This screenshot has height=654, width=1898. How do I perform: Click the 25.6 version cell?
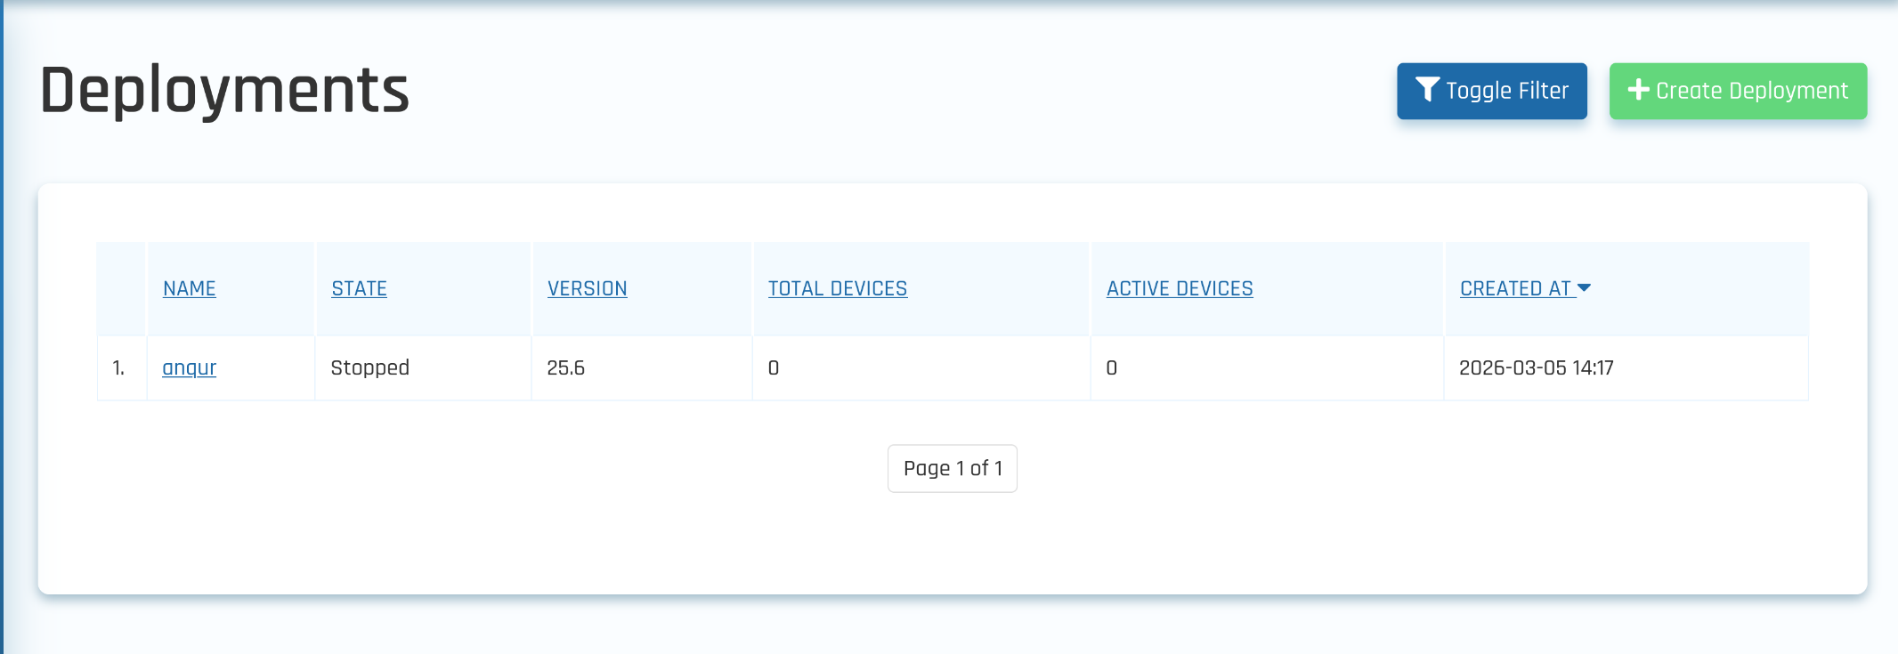point(565,367)
